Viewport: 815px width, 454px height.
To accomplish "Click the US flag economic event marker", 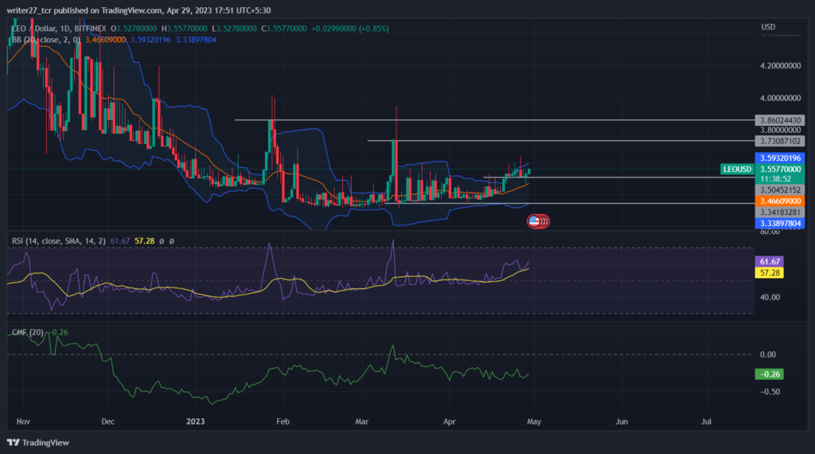I will (x=534, y=221).
